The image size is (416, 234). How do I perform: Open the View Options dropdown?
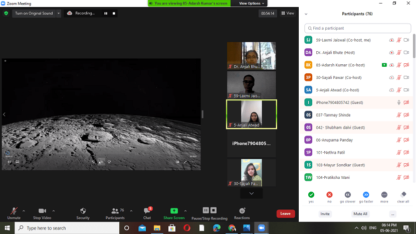point(250,3)
